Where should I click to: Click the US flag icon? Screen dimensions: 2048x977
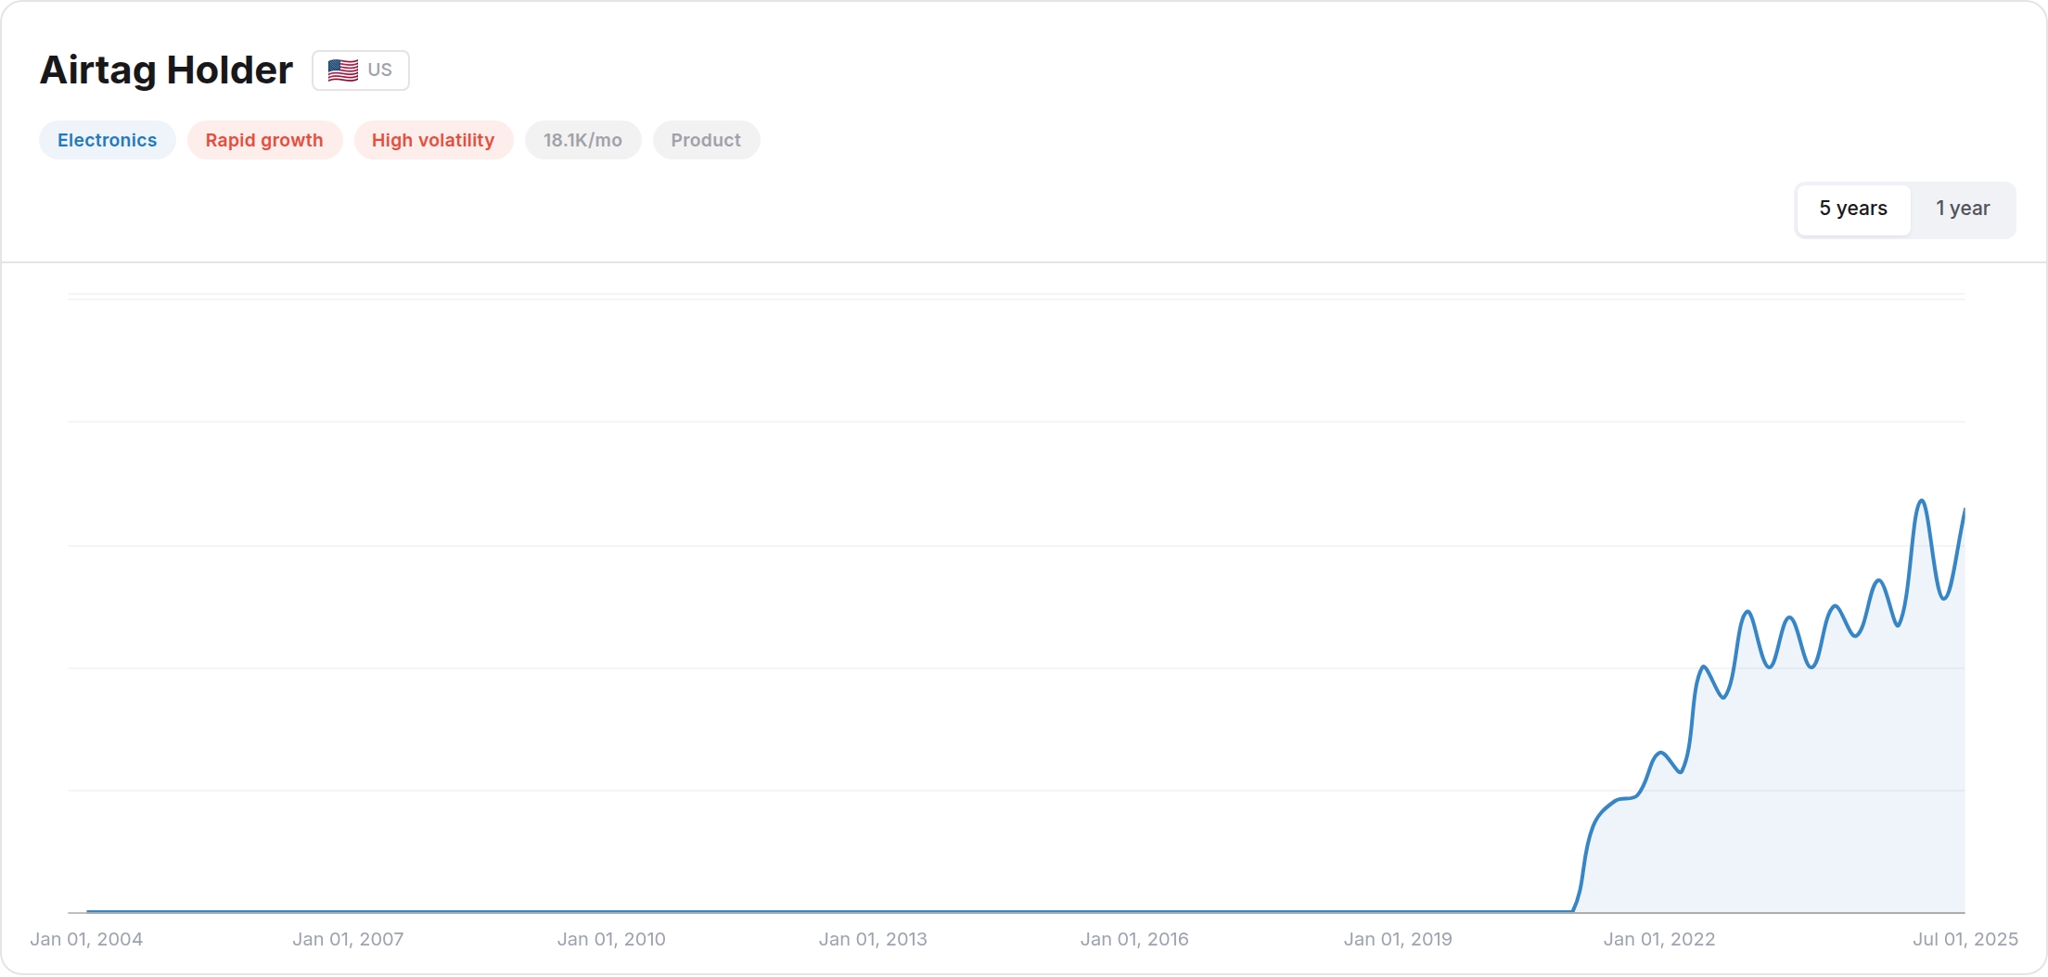(x=342, y=70)
